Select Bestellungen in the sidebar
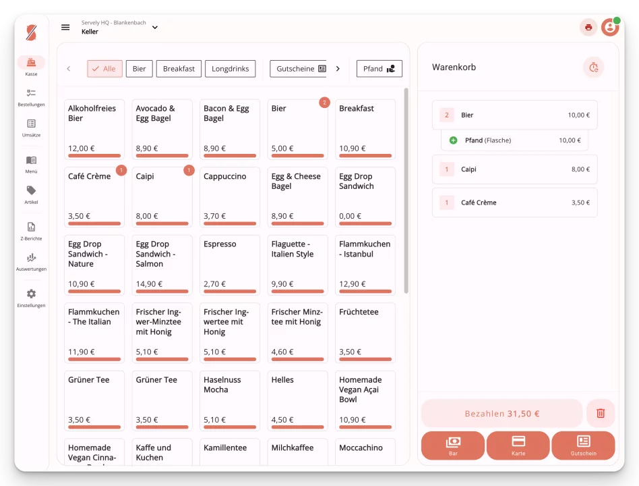The width and height of the screenshot is (639, 486). click(31, 99)
